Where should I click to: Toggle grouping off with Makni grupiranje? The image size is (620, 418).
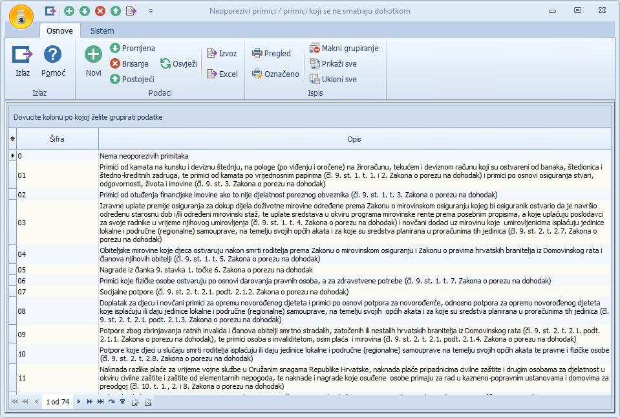point(344,48)
